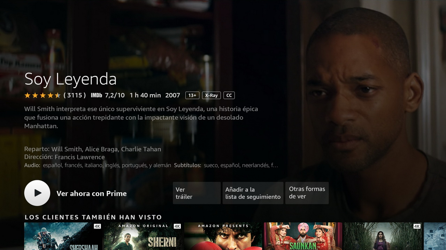446x250 pixels.
Task: Click the review count (3115)
Action: tap(75, 95)
